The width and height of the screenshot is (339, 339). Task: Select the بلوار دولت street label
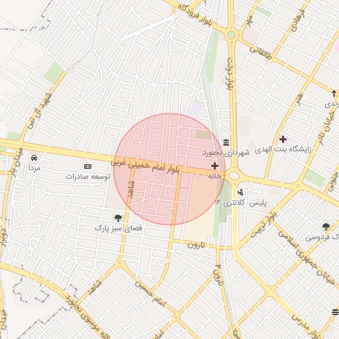point(230,74)
